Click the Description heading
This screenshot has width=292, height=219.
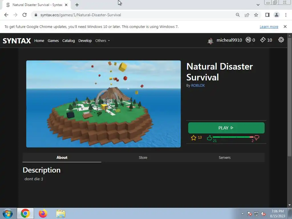pyautogui.click(x=42, y=170)
